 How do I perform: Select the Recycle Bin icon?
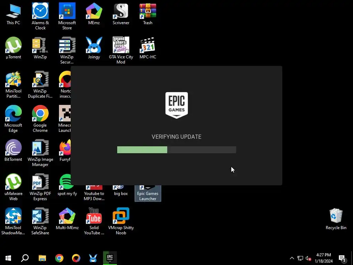pos(336,219)
